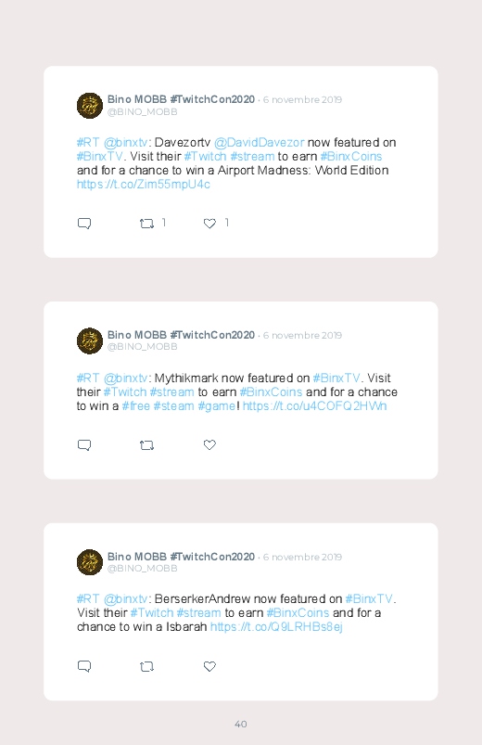Reply to the BerserkerAndrew tweet
Screen dimensions: 482x745
click(x=84, y=667)
